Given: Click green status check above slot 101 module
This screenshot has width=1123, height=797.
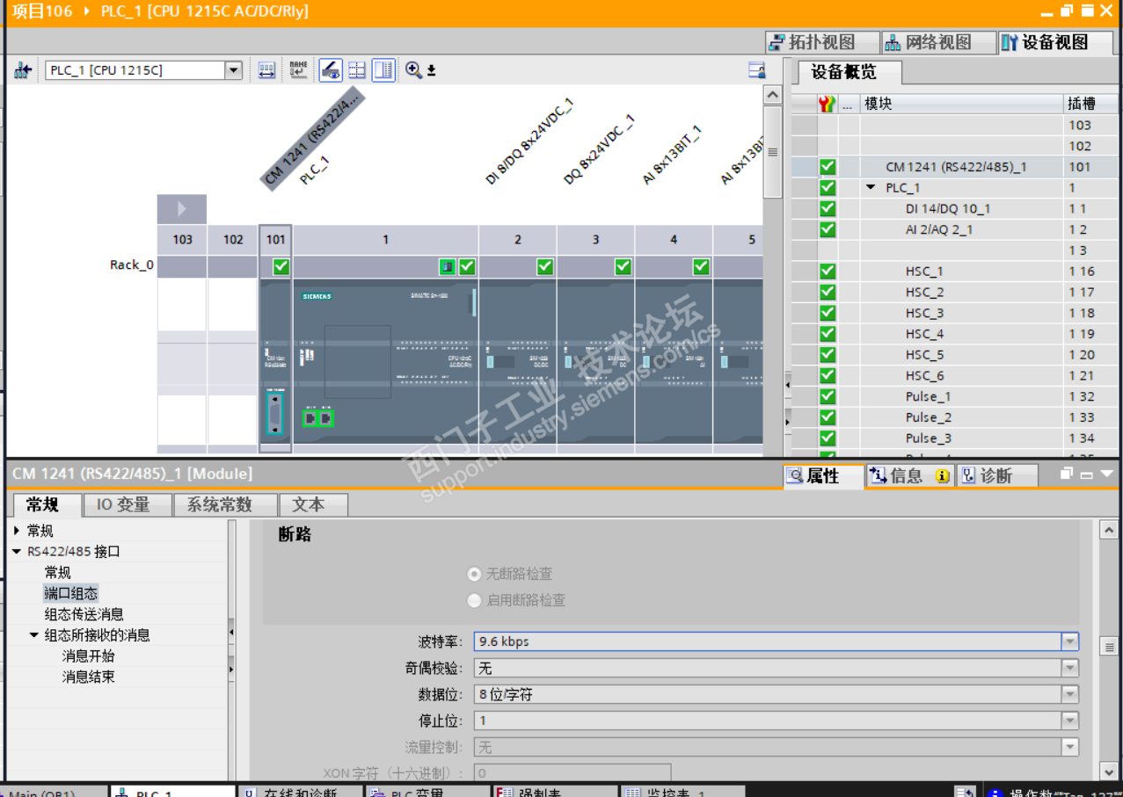Looking at the screenshot, I should click(x=281, y=266).
